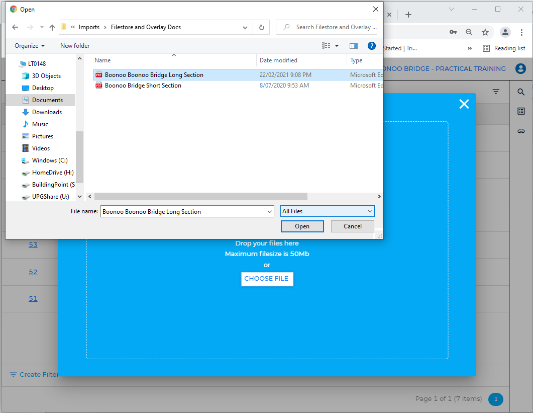Open the file dialog Help icon
The width and height of the screenshot is (533, 413).
[372, 46]
